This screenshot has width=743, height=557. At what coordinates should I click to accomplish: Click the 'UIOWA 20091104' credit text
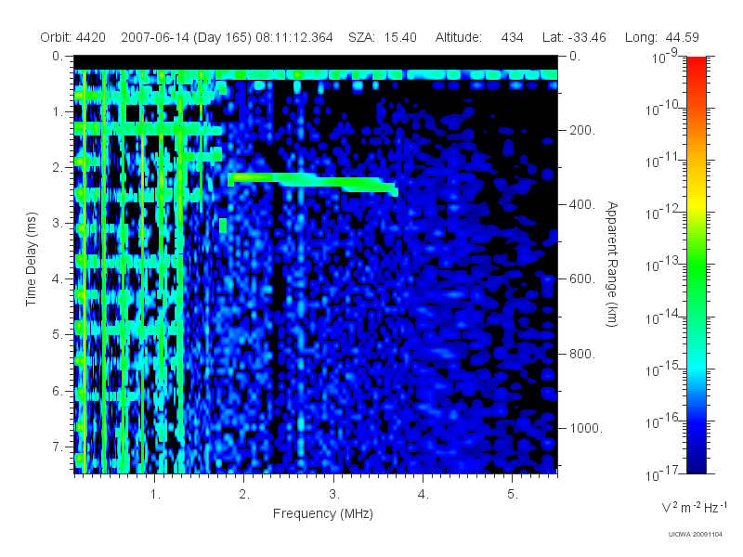click(695, 535)
